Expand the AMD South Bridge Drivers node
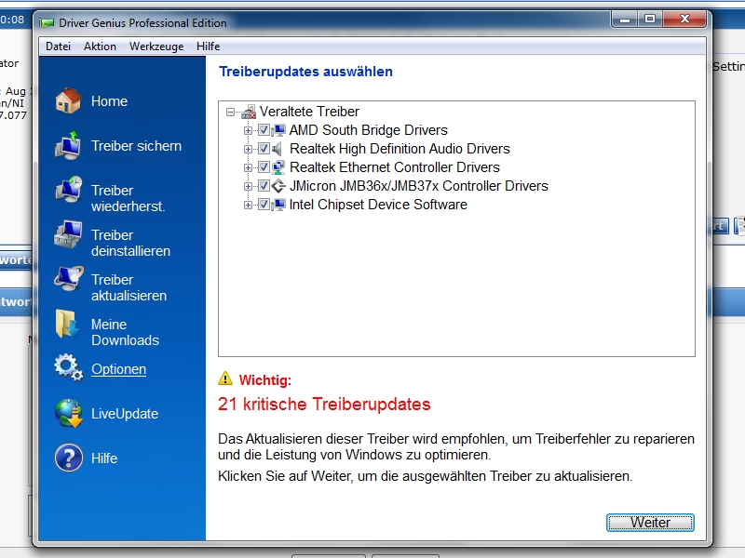Viewport: 745px width, 558px height. tap(248, 130)
